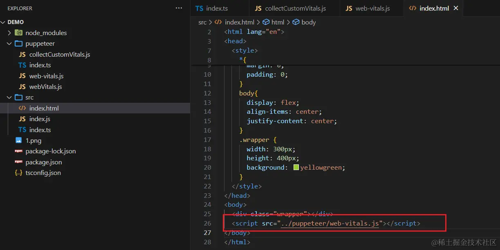The height and width of the screenshot is (250, 500).
Task: Click the closing '</head>' tag
Action: [237, 196]
